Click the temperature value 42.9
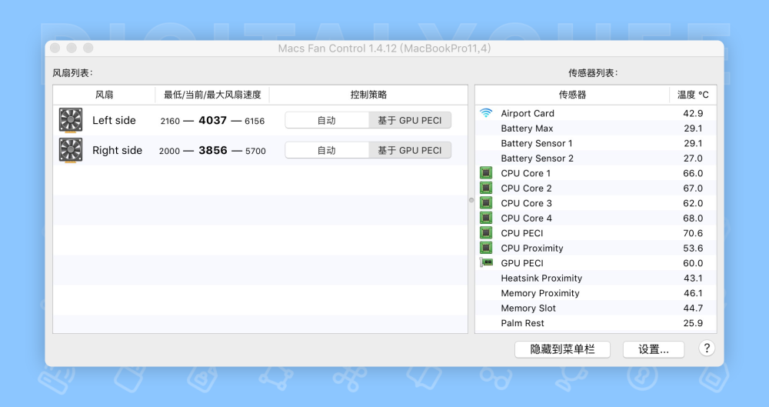The height and width of the screenshot is (407, 769). click(x=693, y=113)
